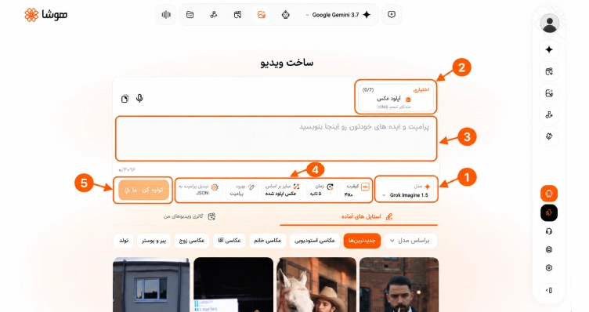Open the grey building window thumbnail
589x312 pixels.
[151, 285]
